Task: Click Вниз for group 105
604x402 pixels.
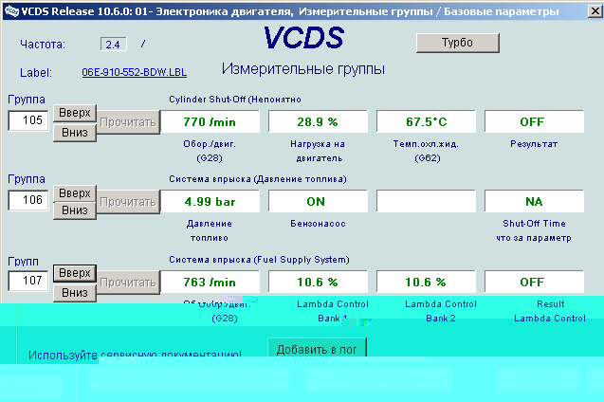Action: [75, 133]
